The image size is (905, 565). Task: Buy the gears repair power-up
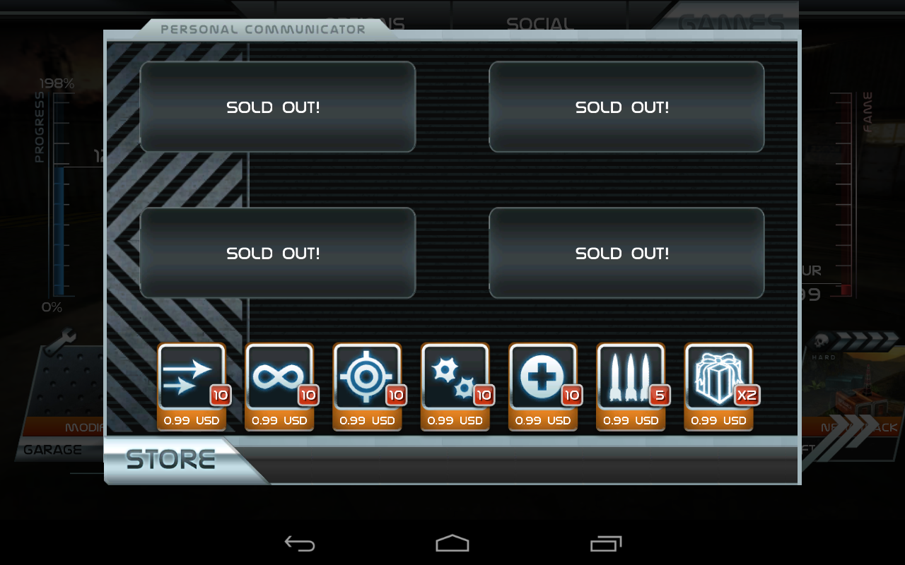point(455,386)
